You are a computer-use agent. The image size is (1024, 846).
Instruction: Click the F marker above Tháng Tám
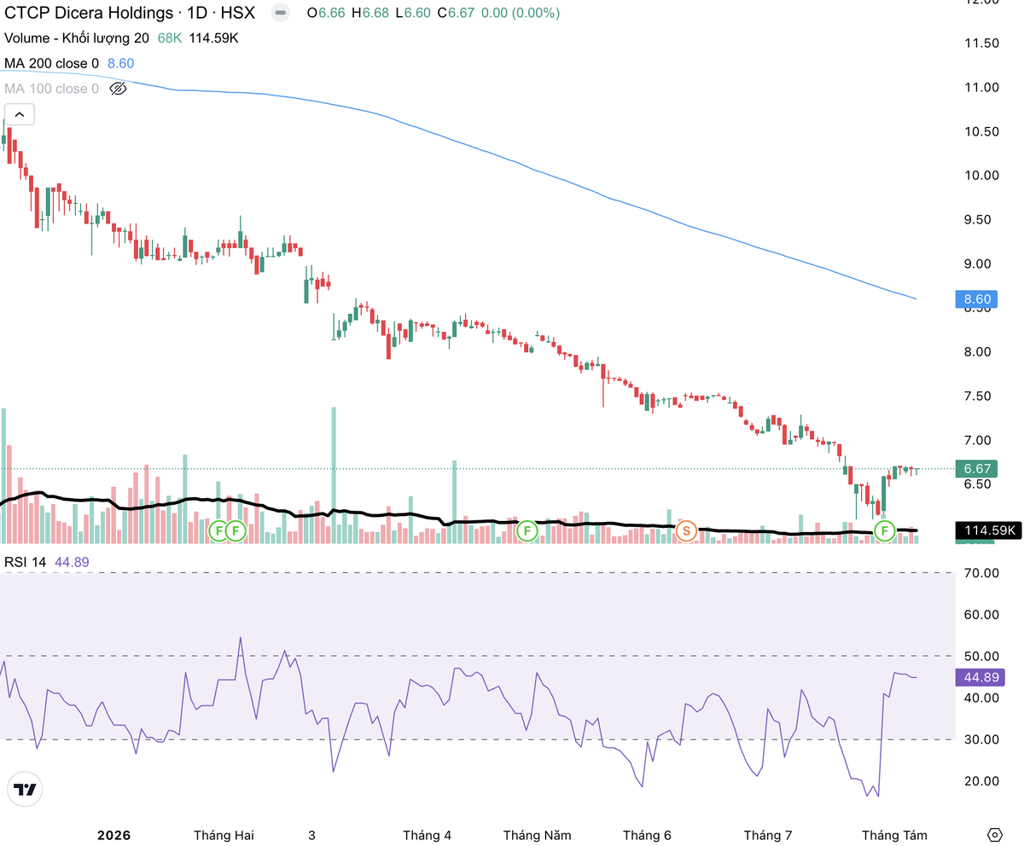coord(884,530)
